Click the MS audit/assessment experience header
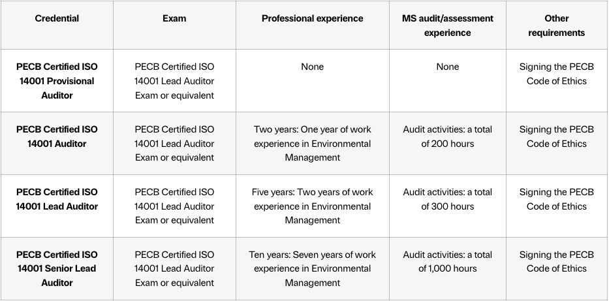 447,25
